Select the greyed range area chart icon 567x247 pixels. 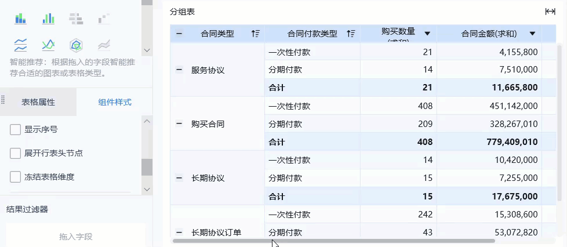[x=104, y=45]
